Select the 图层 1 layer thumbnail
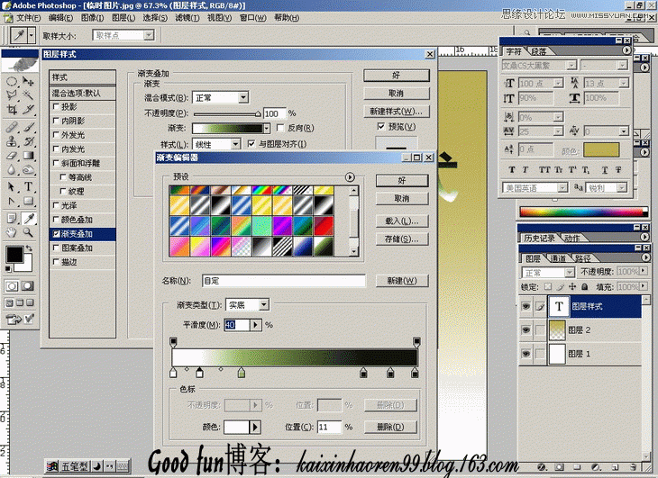 coord(557,354)
